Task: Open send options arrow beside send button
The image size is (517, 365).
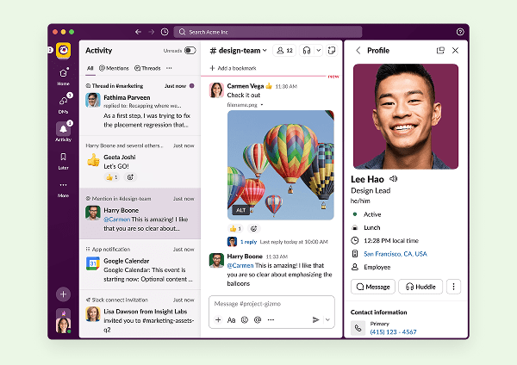Action: pyautogui.click(x=327, y=319)
